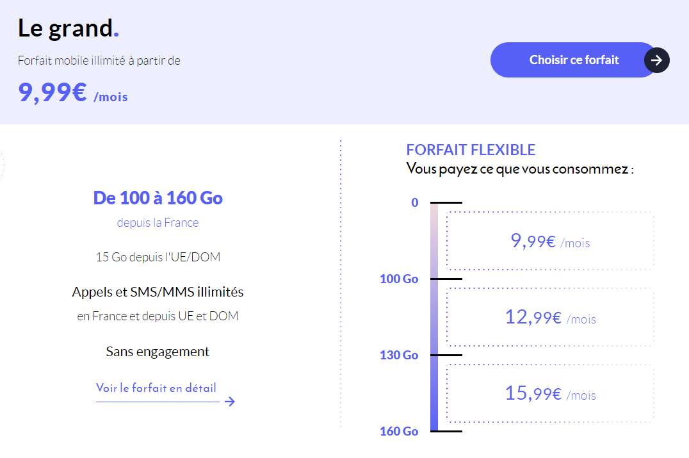
Task: Click the 100 Go marker on the scale
Action: point(399,279)
